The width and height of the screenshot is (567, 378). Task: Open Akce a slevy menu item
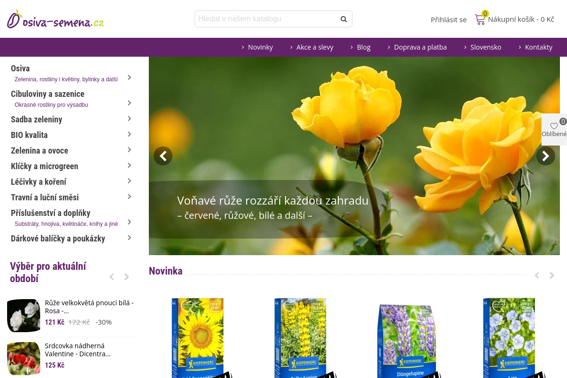tap(314, 47)
